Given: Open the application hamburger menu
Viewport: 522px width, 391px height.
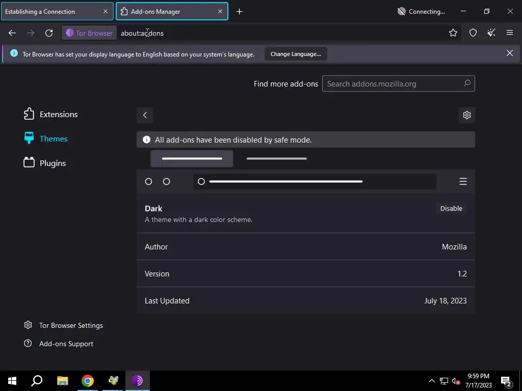Looking at the screenshot, I should 510,33.
